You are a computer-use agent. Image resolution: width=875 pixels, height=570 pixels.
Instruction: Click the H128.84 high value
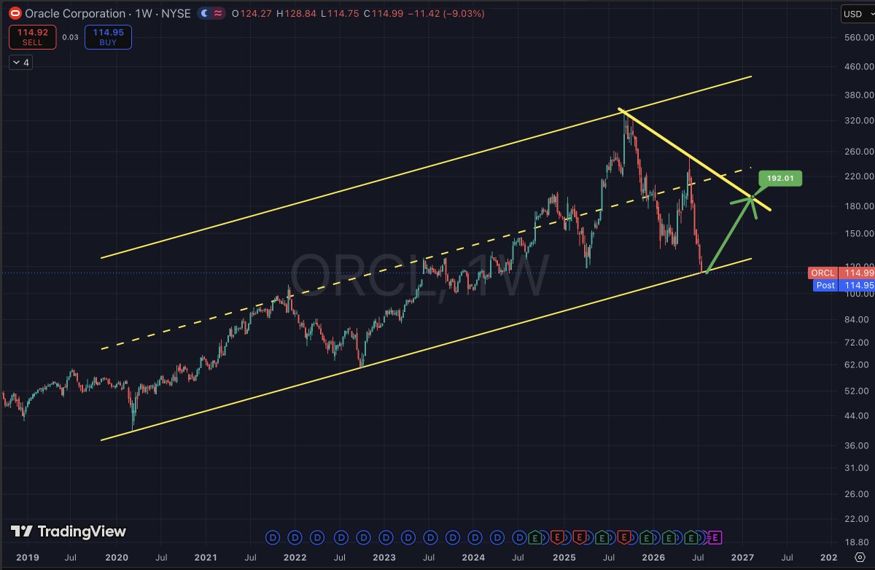[x=295, y=13]
